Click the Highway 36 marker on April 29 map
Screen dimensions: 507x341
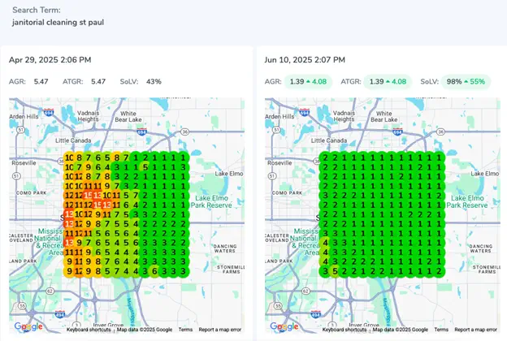[184, 132]
